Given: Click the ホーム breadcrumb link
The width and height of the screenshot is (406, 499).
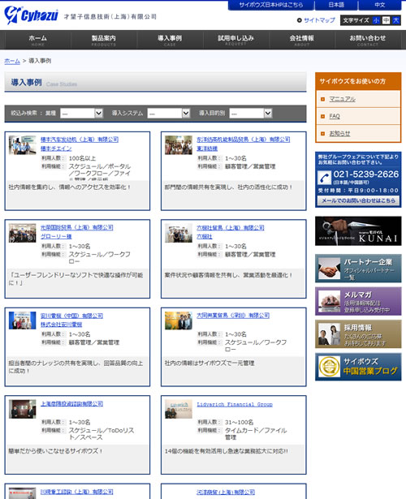Looking at the screenshot, I should point(12,61).
